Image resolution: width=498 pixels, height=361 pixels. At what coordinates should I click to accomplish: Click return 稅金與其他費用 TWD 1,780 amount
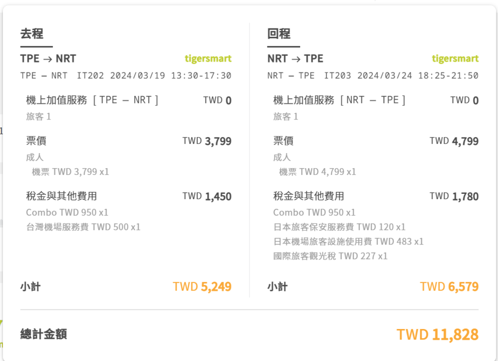(x=454, y=196)
